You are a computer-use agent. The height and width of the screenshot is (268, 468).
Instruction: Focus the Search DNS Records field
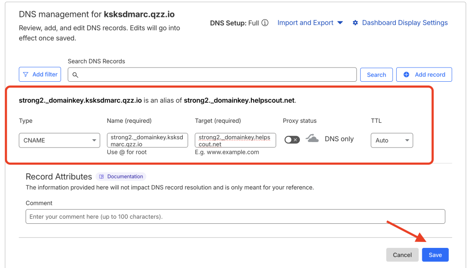215,75
